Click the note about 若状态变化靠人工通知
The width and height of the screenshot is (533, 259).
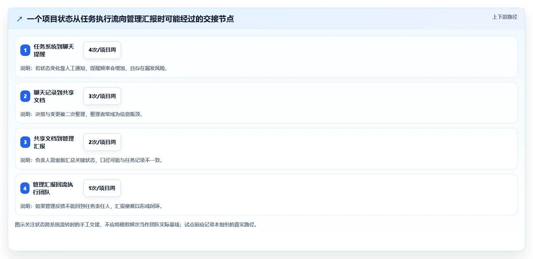click(x=94, y=68)
